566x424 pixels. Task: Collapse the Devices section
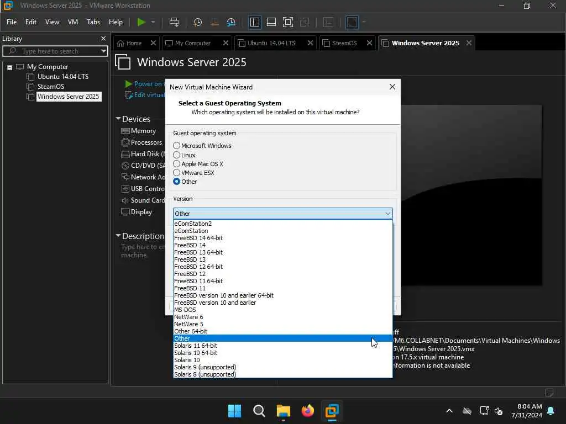(x=118, y=119)
